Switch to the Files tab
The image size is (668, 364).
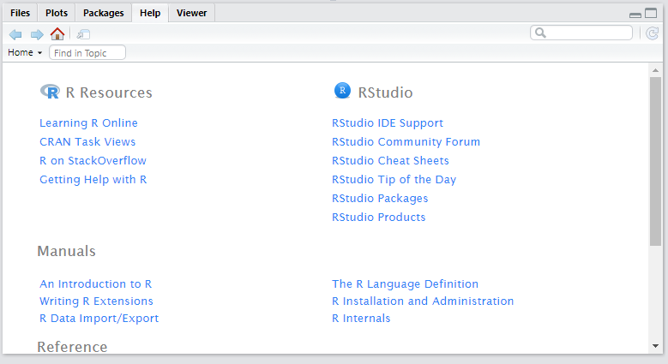tap(21, 13)
